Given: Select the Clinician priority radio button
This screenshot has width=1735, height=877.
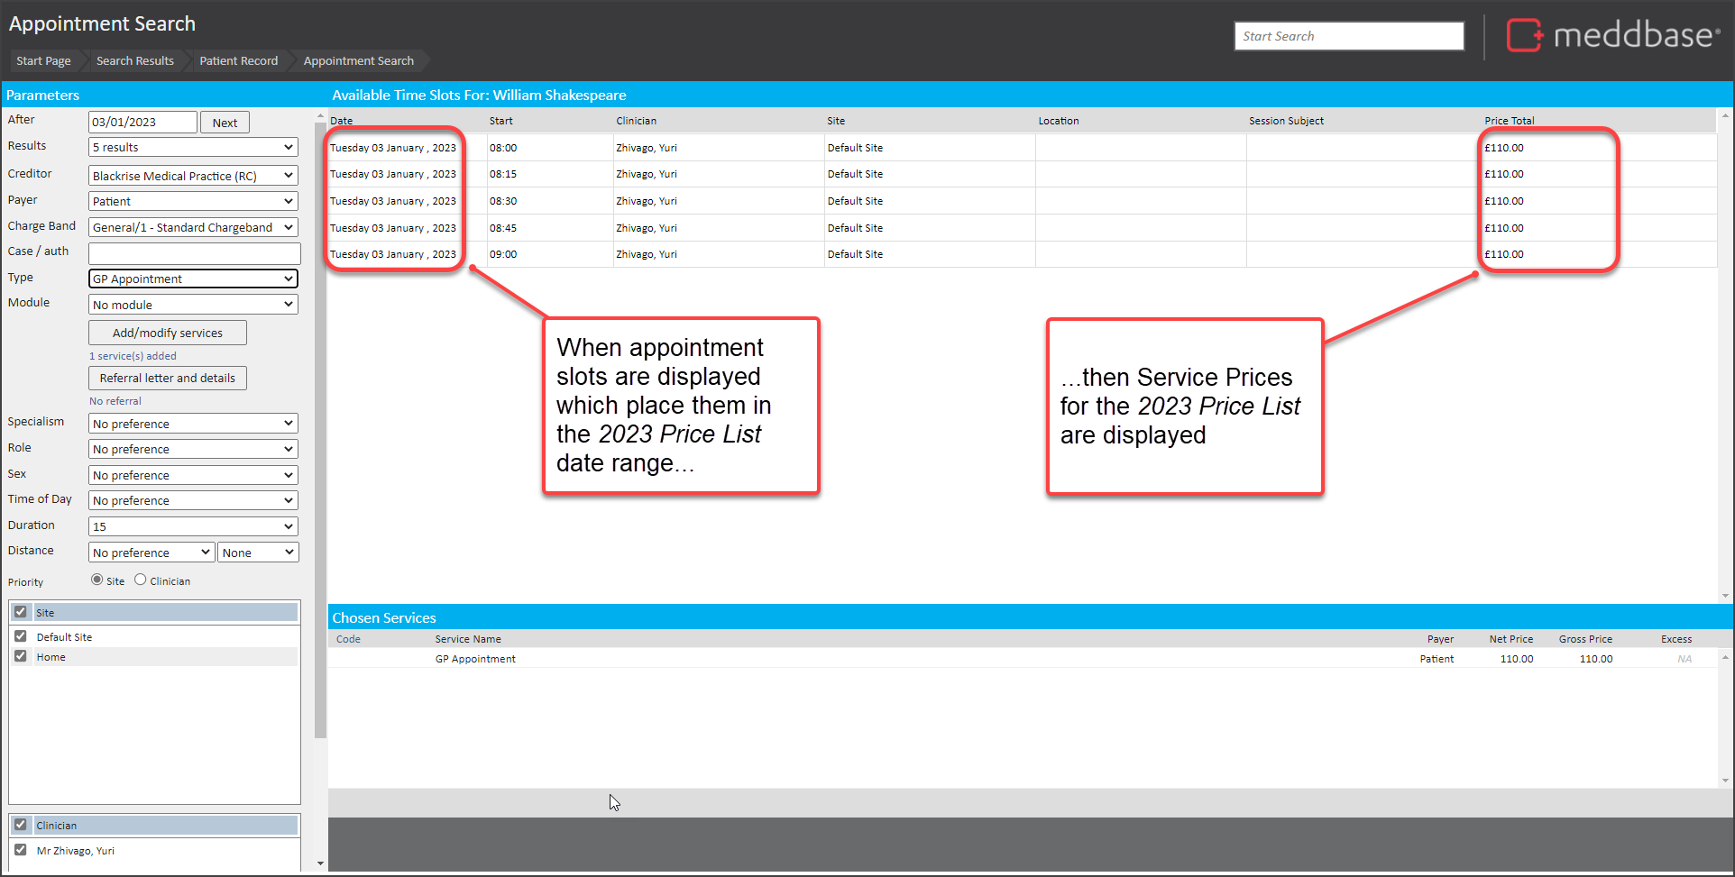Looking at the screenshot, I should click(141, 580).
